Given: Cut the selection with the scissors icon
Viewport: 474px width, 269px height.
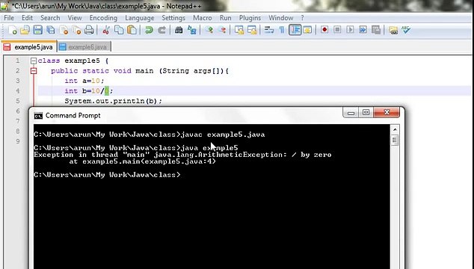Looking at the screenshot, I should tap(106, 30).
